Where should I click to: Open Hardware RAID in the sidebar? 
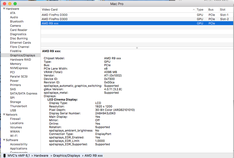(20, 60)
